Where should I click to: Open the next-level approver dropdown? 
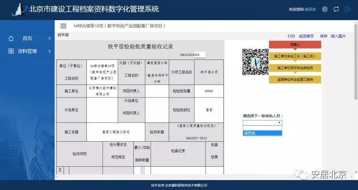262,122
